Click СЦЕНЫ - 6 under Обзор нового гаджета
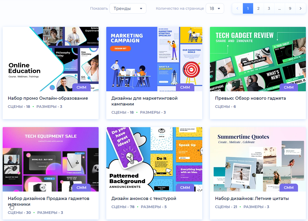 click(x=225, y=107)
